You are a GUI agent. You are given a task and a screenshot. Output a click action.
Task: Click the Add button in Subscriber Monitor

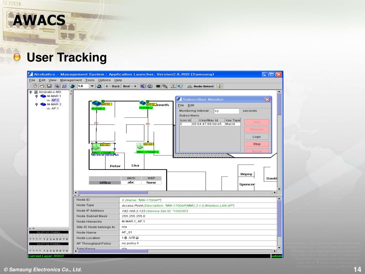point(257,122)
